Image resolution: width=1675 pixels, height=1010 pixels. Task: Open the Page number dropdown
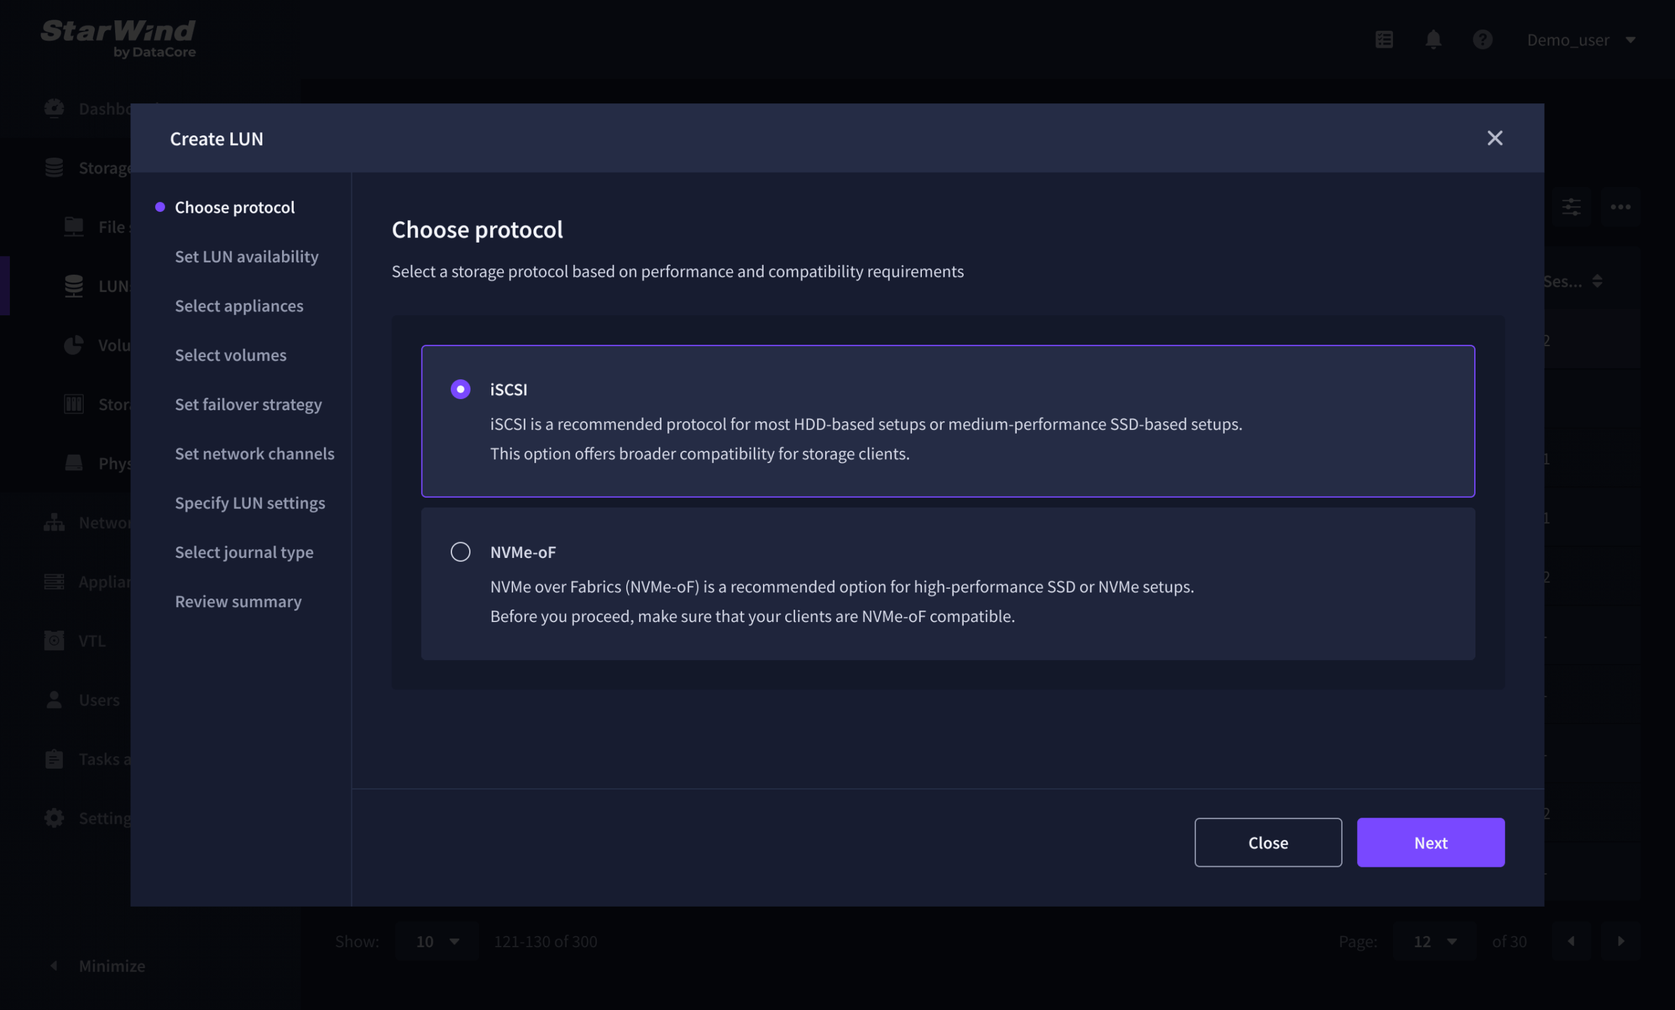1434,941
